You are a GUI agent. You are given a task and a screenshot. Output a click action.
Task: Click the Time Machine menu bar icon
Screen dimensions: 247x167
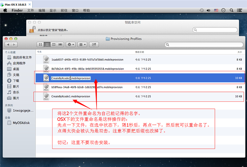pyautogui.click(x=202, y=10)
